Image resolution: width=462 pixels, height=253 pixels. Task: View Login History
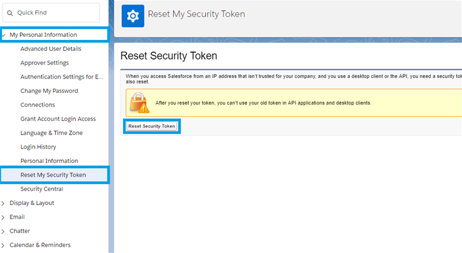[38, 147]
